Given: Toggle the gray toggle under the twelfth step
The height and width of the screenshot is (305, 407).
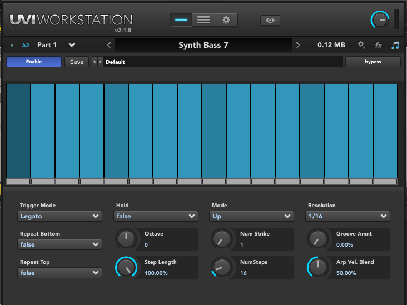Looking at the screenshot, I should (287, 182).
